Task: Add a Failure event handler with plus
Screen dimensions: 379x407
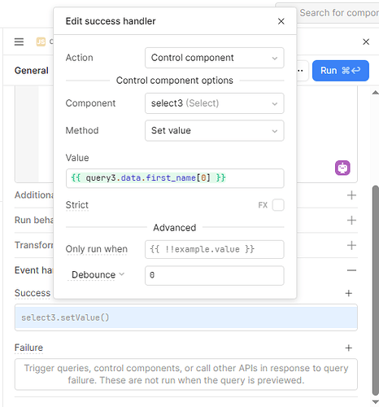Action: point(349,348)
